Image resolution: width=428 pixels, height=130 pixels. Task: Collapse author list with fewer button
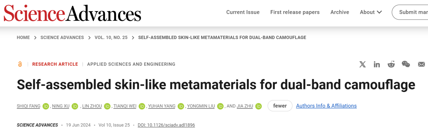pyautogui.click(x=280, y=106)
